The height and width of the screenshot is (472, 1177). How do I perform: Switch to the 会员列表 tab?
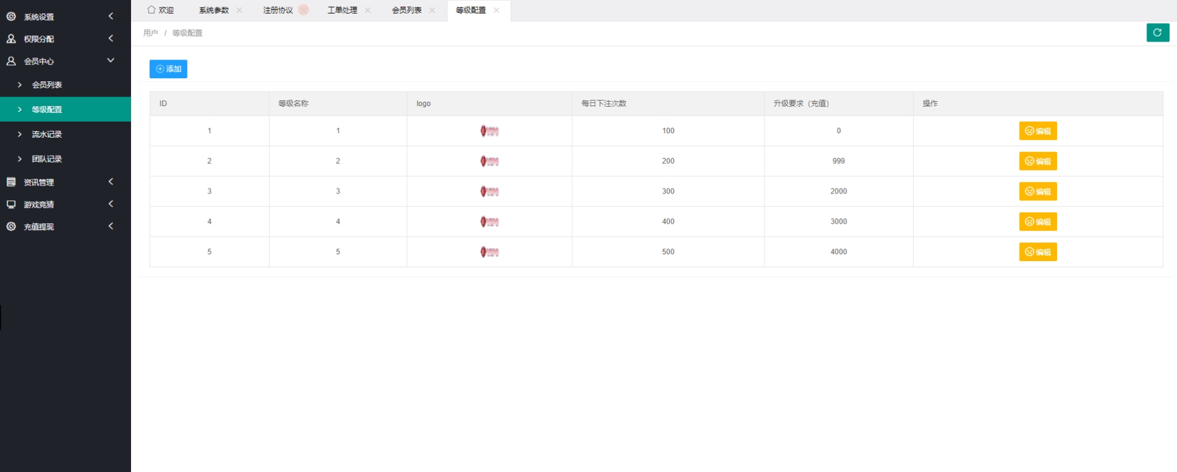coord(406,11)
